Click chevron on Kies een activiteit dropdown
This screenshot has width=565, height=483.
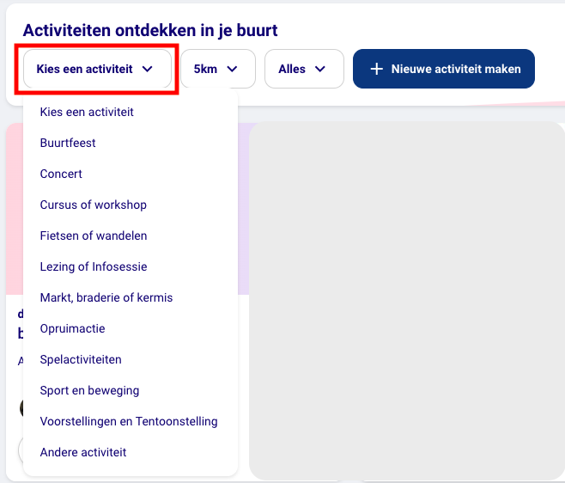[x=147, y=69]
